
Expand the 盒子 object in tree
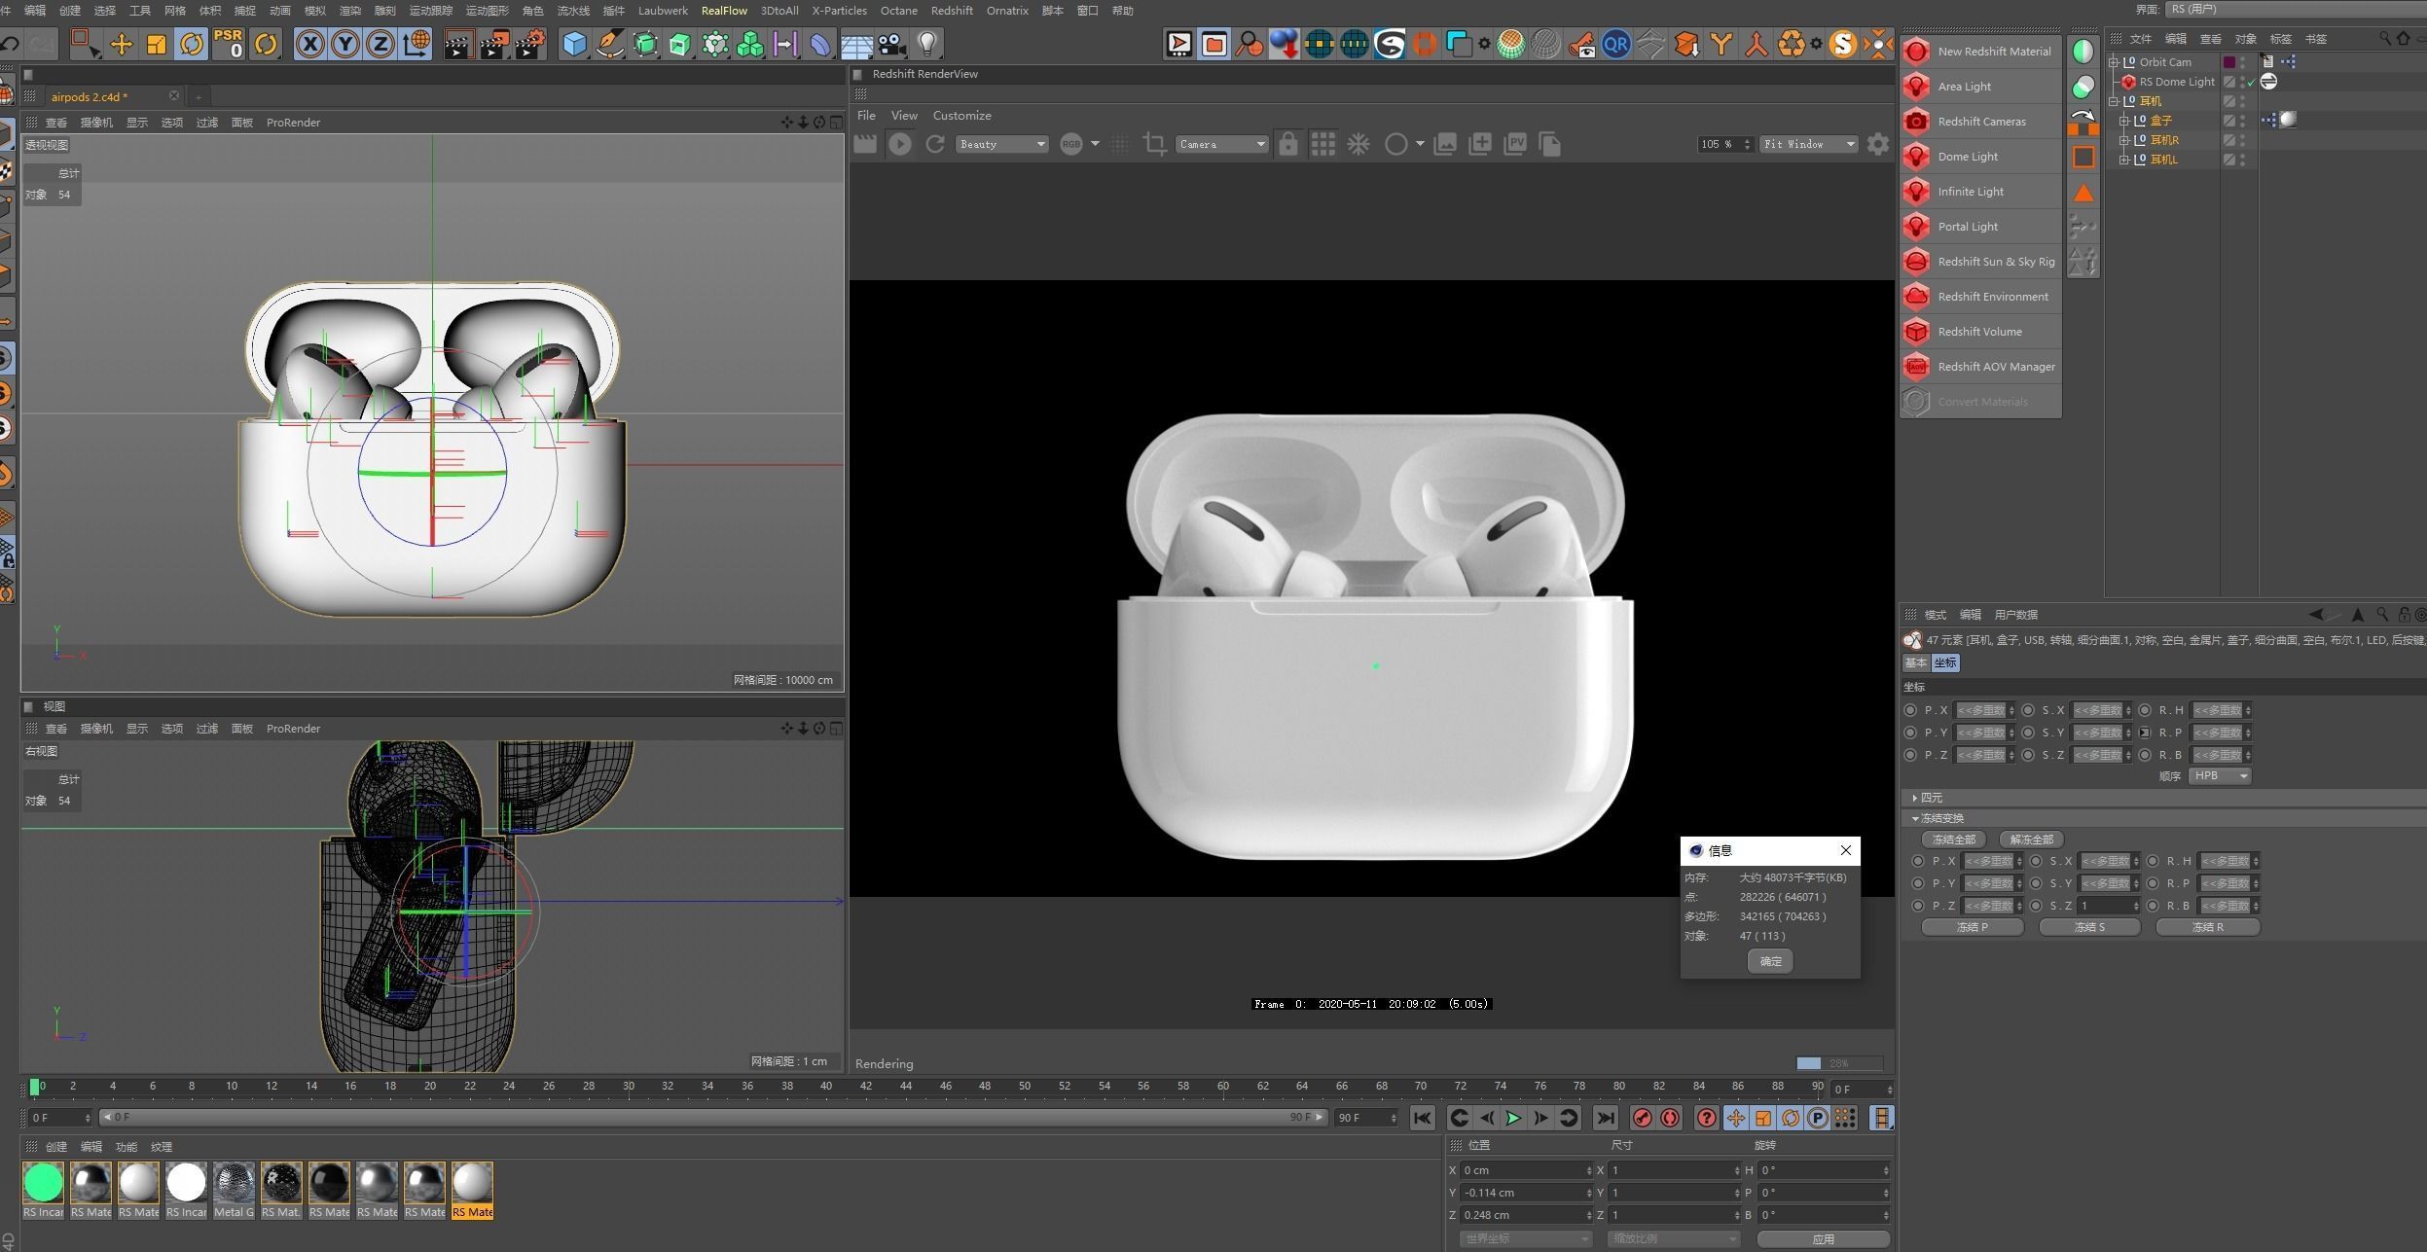[x=2124, y=121]
